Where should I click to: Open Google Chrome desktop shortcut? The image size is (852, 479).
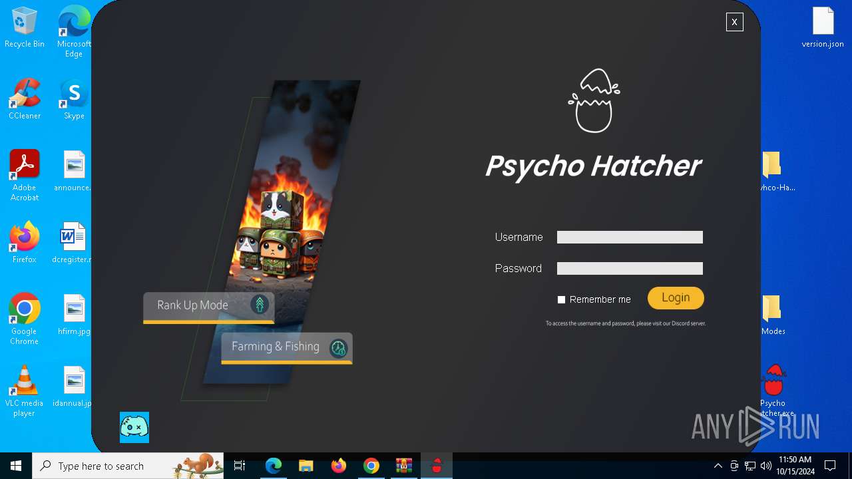point(25,319)
